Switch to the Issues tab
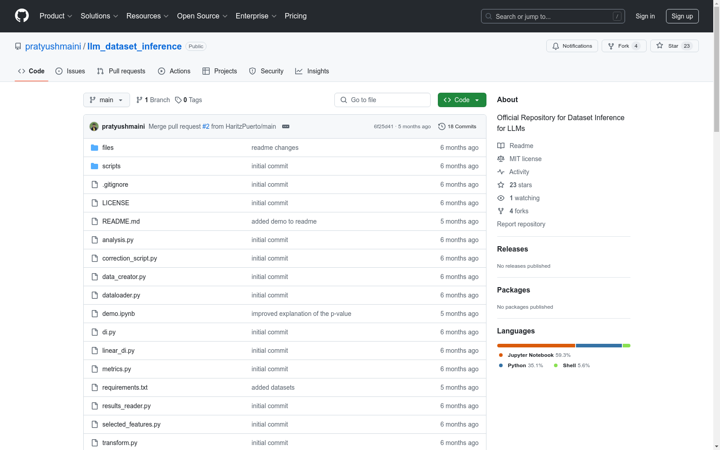This screenshot has width=720, height=450. click(x=70, y=71)
